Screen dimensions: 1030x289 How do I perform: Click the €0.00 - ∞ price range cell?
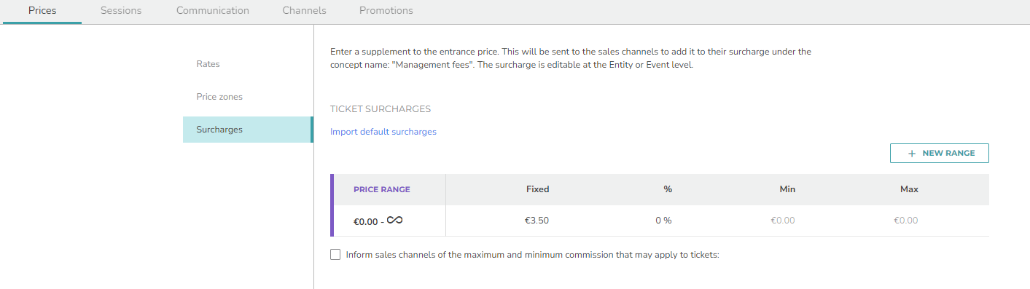tap(389, 221)
